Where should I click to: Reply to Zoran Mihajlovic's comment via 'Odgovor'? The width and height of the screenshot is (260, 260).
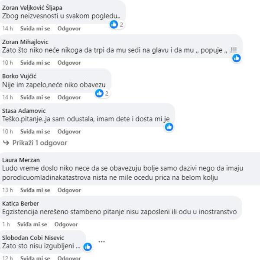point(69,63)
